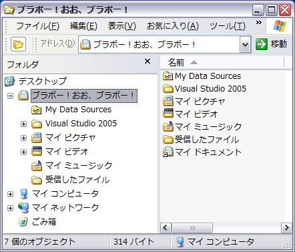
Task: Click the デスクトップ icon in folder tree
Action: tap(9, 81)
